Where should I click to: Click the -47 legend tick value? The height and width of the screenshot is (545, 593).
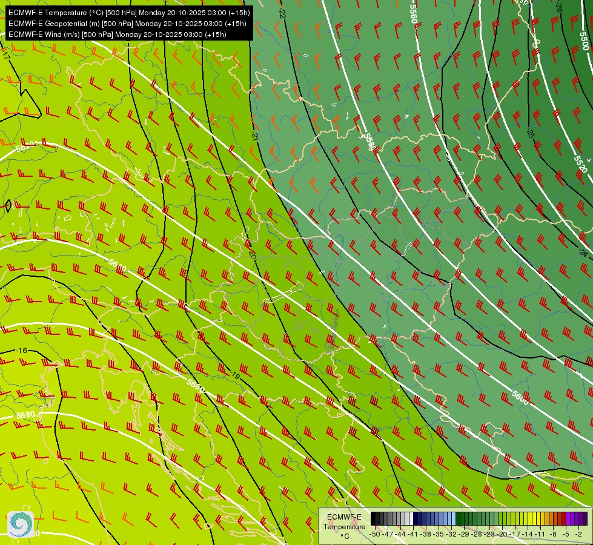click(x=388, y=534)
